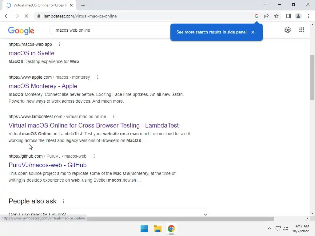Click the scroll down arrow
Screen dimensions: 315x236
pos(312,213)
